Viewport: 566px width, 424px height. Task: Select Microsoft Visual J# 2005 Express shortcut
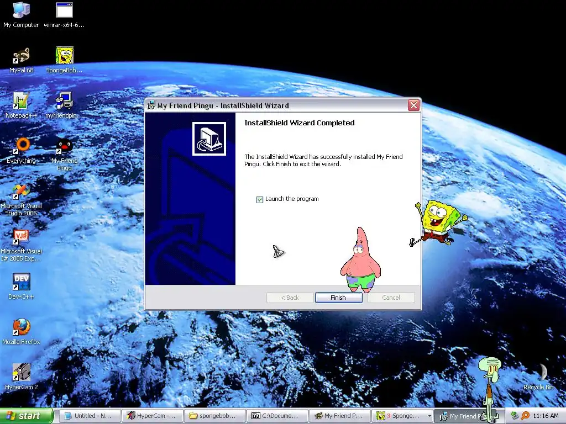tap(22, 245)
